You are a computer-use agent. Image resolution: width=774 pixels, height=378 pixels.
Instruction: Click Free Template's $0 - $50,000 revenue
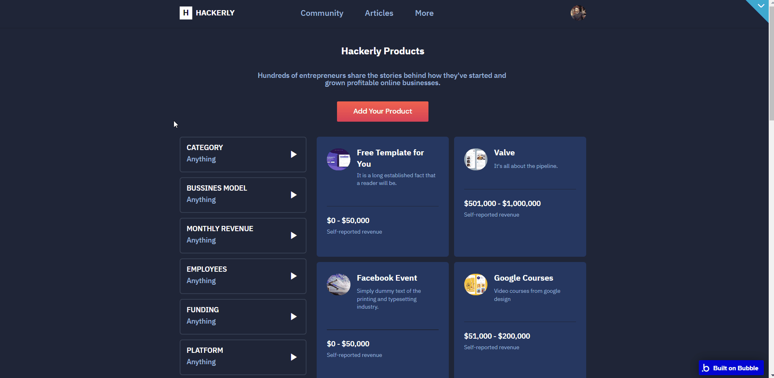coord(348,221)
